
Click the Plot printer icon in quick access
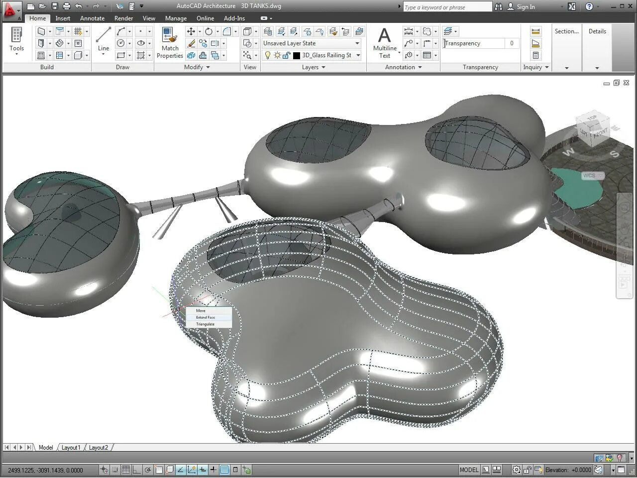point(66,6)
